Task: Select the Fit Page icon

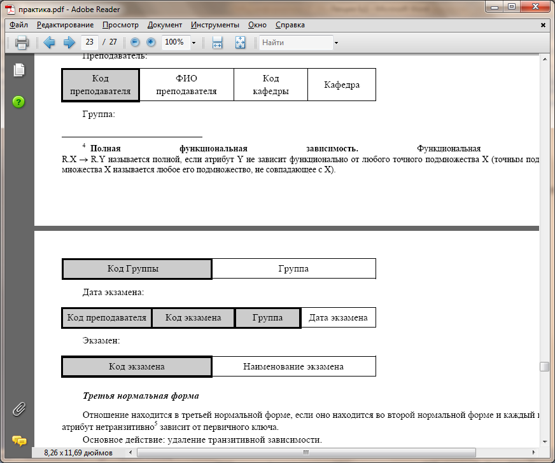Action: [241, 43]
